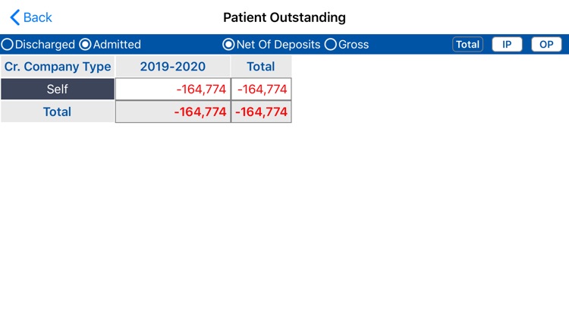This screenshot has width=569, height=320.
Task: Choose Net Of Deposits option
Action: pos(228,45)
